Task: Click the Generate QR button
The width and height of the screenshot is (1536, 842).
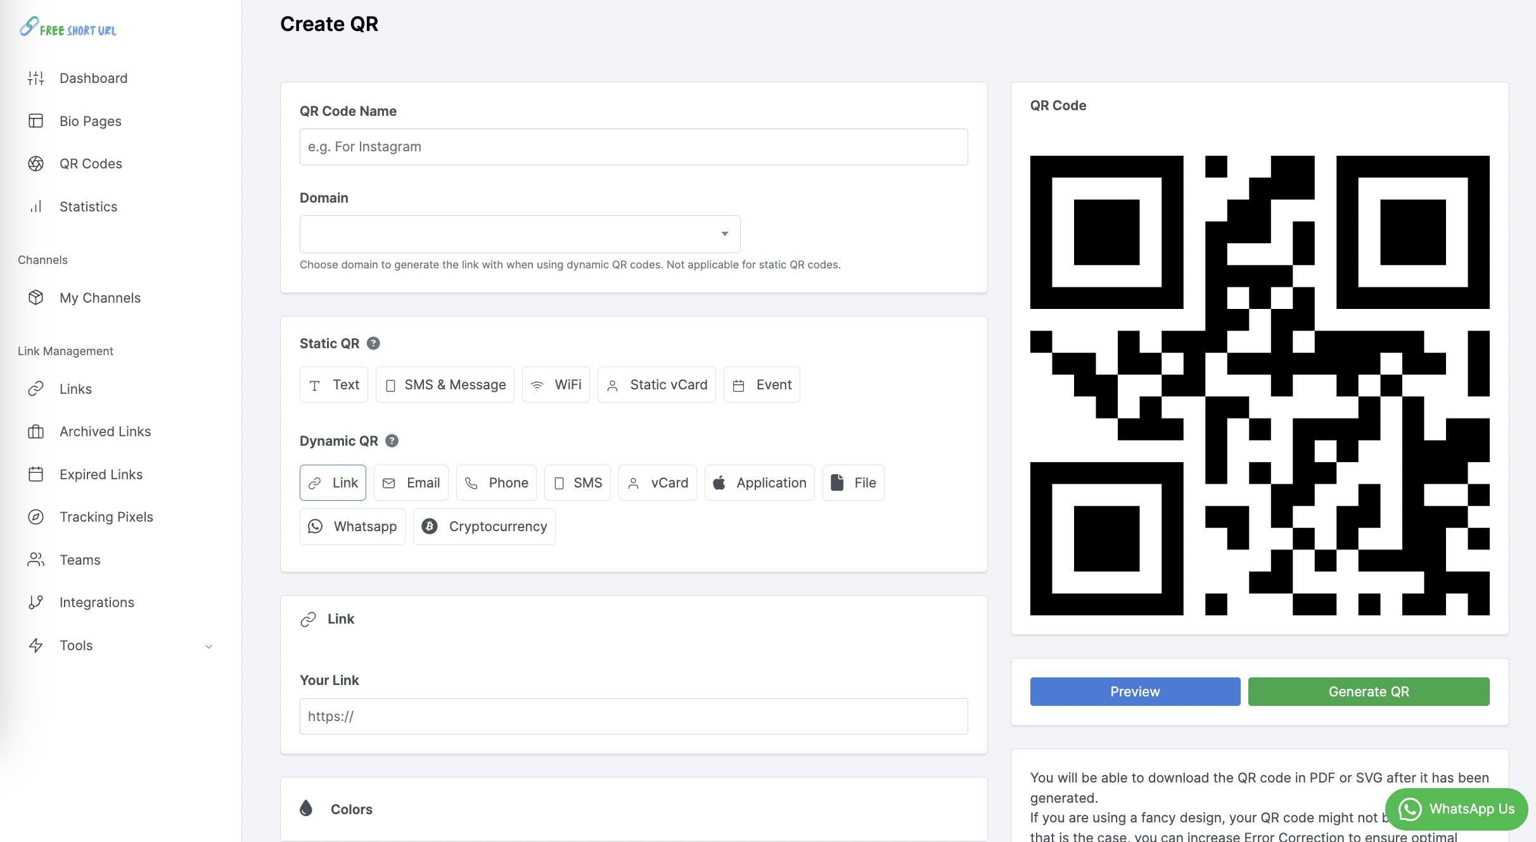Action: click(1369, 691)
